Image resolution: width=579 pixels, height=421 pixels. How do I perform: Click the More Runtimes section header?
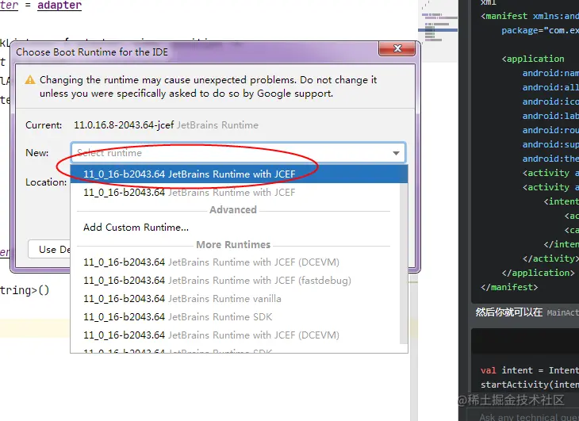(x=233, y=245)
